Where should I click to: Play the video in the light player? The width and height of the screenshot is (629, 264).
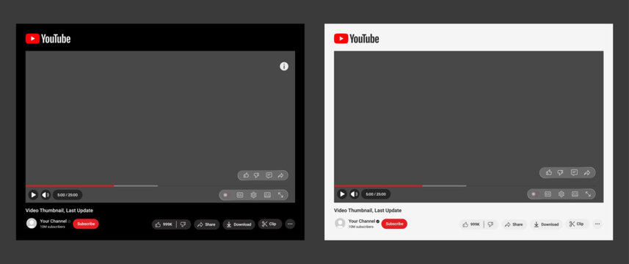pyautogui.click(x=342, y=194)
